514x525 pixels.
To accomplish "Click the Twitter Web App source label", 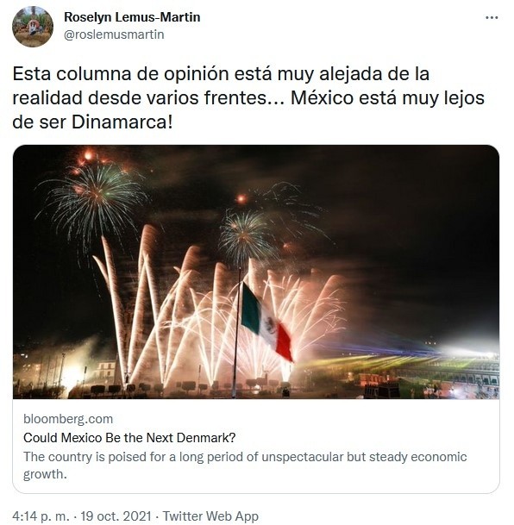I will pyautogui.click(x=210, y=516).
